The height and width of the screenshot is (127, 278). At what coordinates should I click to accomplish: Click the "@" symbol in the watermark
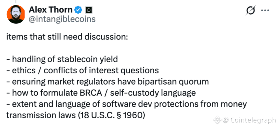pos(225,120)
